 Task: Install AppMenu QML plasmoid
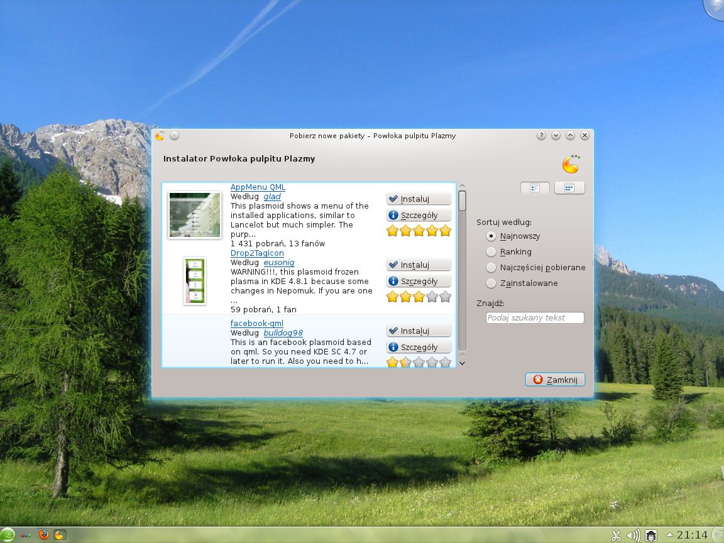[419, 199]
